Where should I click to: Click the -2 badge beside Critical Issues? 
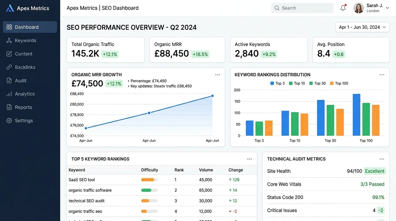[381, 210]
